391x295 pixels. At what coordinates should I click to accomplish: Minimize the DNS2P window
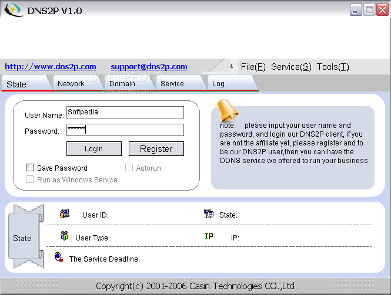pyautogui.click(x=356, y=10)
